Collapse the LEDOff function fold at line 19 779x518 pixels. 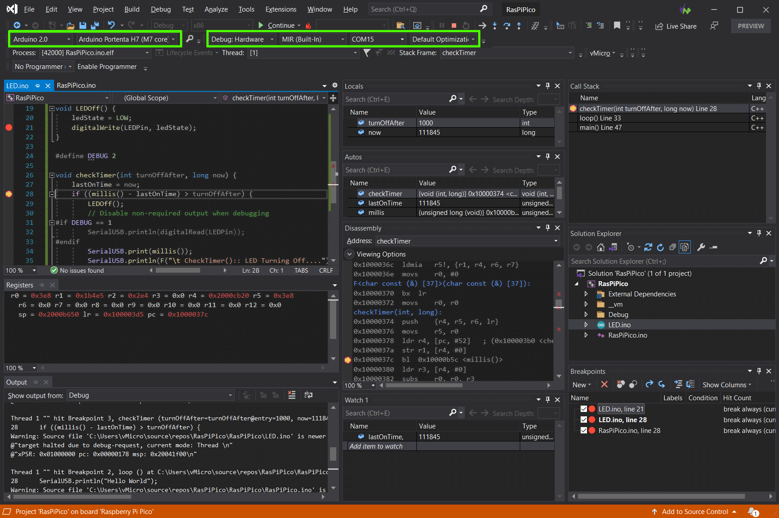point(51,108)
